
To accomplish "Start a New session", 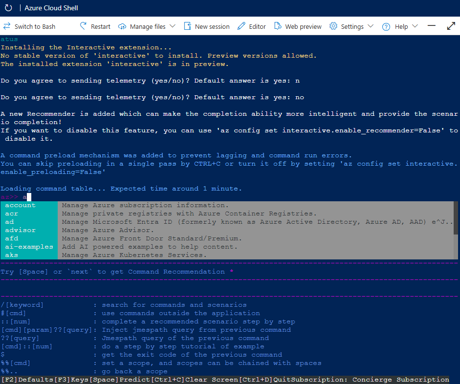I will [206, 26].
